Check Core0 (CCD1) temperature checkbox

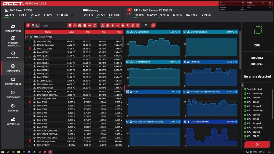tap(30, 52)
